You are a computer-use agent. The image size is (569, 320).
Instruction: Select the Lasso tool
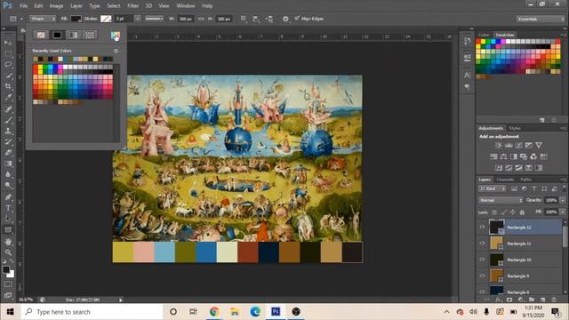[x=8, y=65]
